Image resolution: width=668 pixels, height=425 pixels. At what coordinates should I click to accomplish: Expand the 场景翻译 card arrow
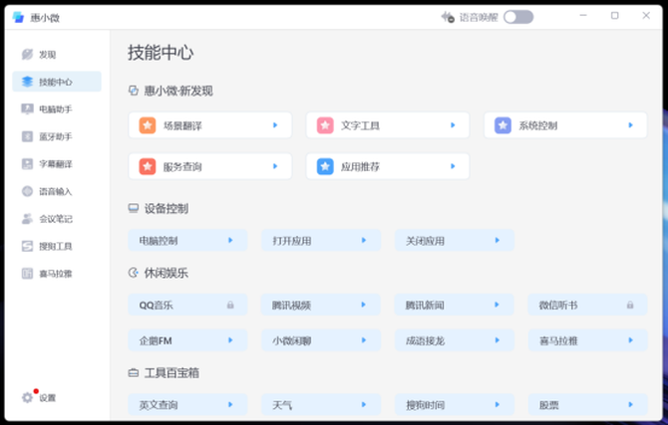click(275, 125)
